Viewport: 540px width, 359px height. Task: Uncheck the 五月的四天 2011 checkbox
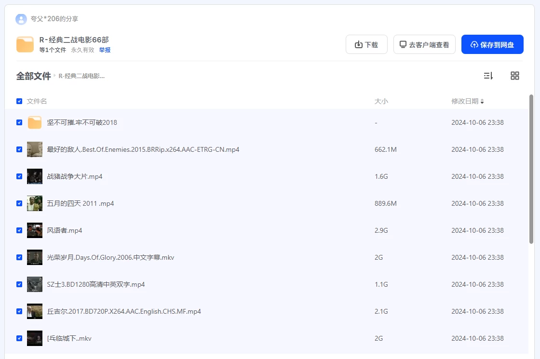(x=19, y=203)
